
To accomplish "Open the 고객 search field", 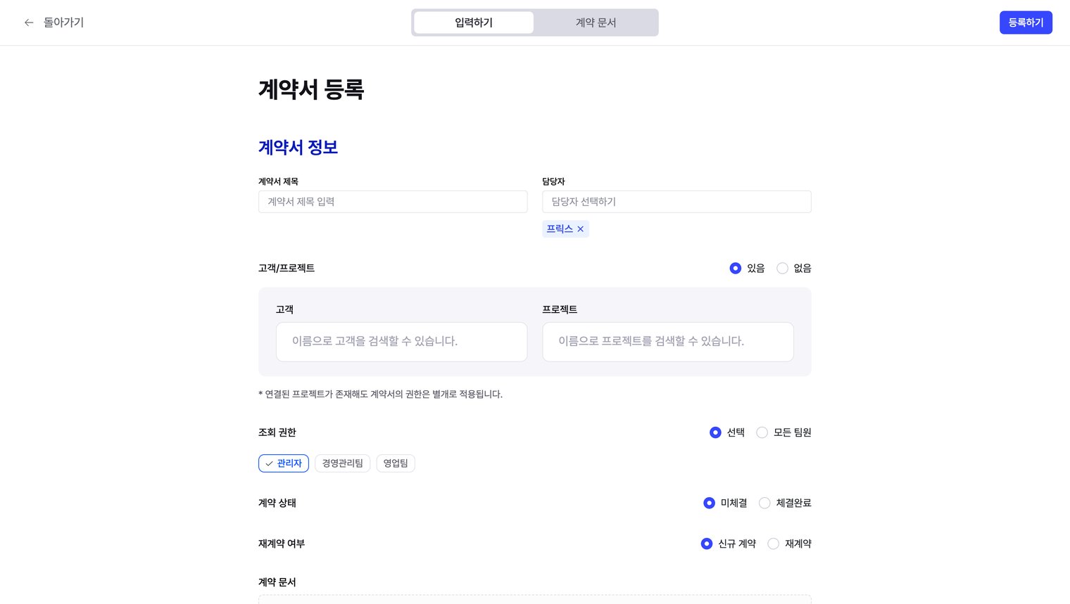I will click(x=401, y=342).
